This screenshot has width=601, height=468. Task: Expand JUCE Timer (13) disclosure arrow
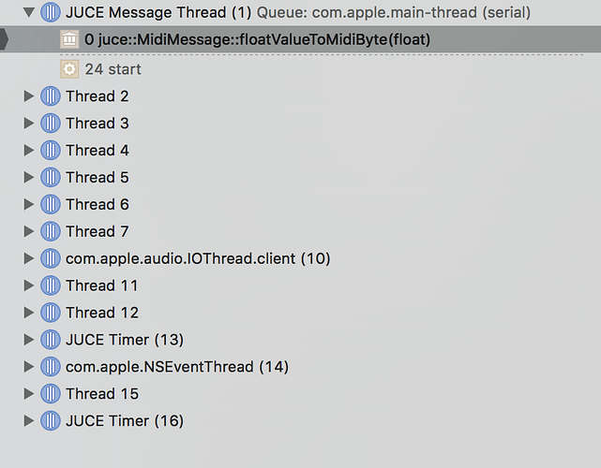click(29, 340)
